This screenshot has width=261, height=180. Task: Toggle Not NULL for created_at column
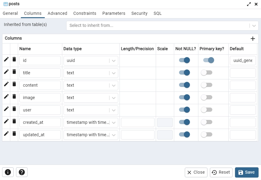pos(184,122)
